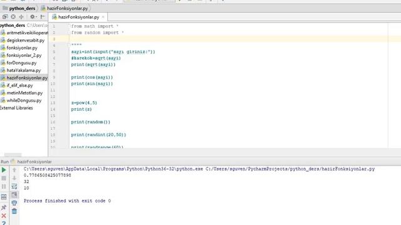Click the Project panel horizontal scrollbar
This screenshot has height=225, width=401.
pos(13,154)
